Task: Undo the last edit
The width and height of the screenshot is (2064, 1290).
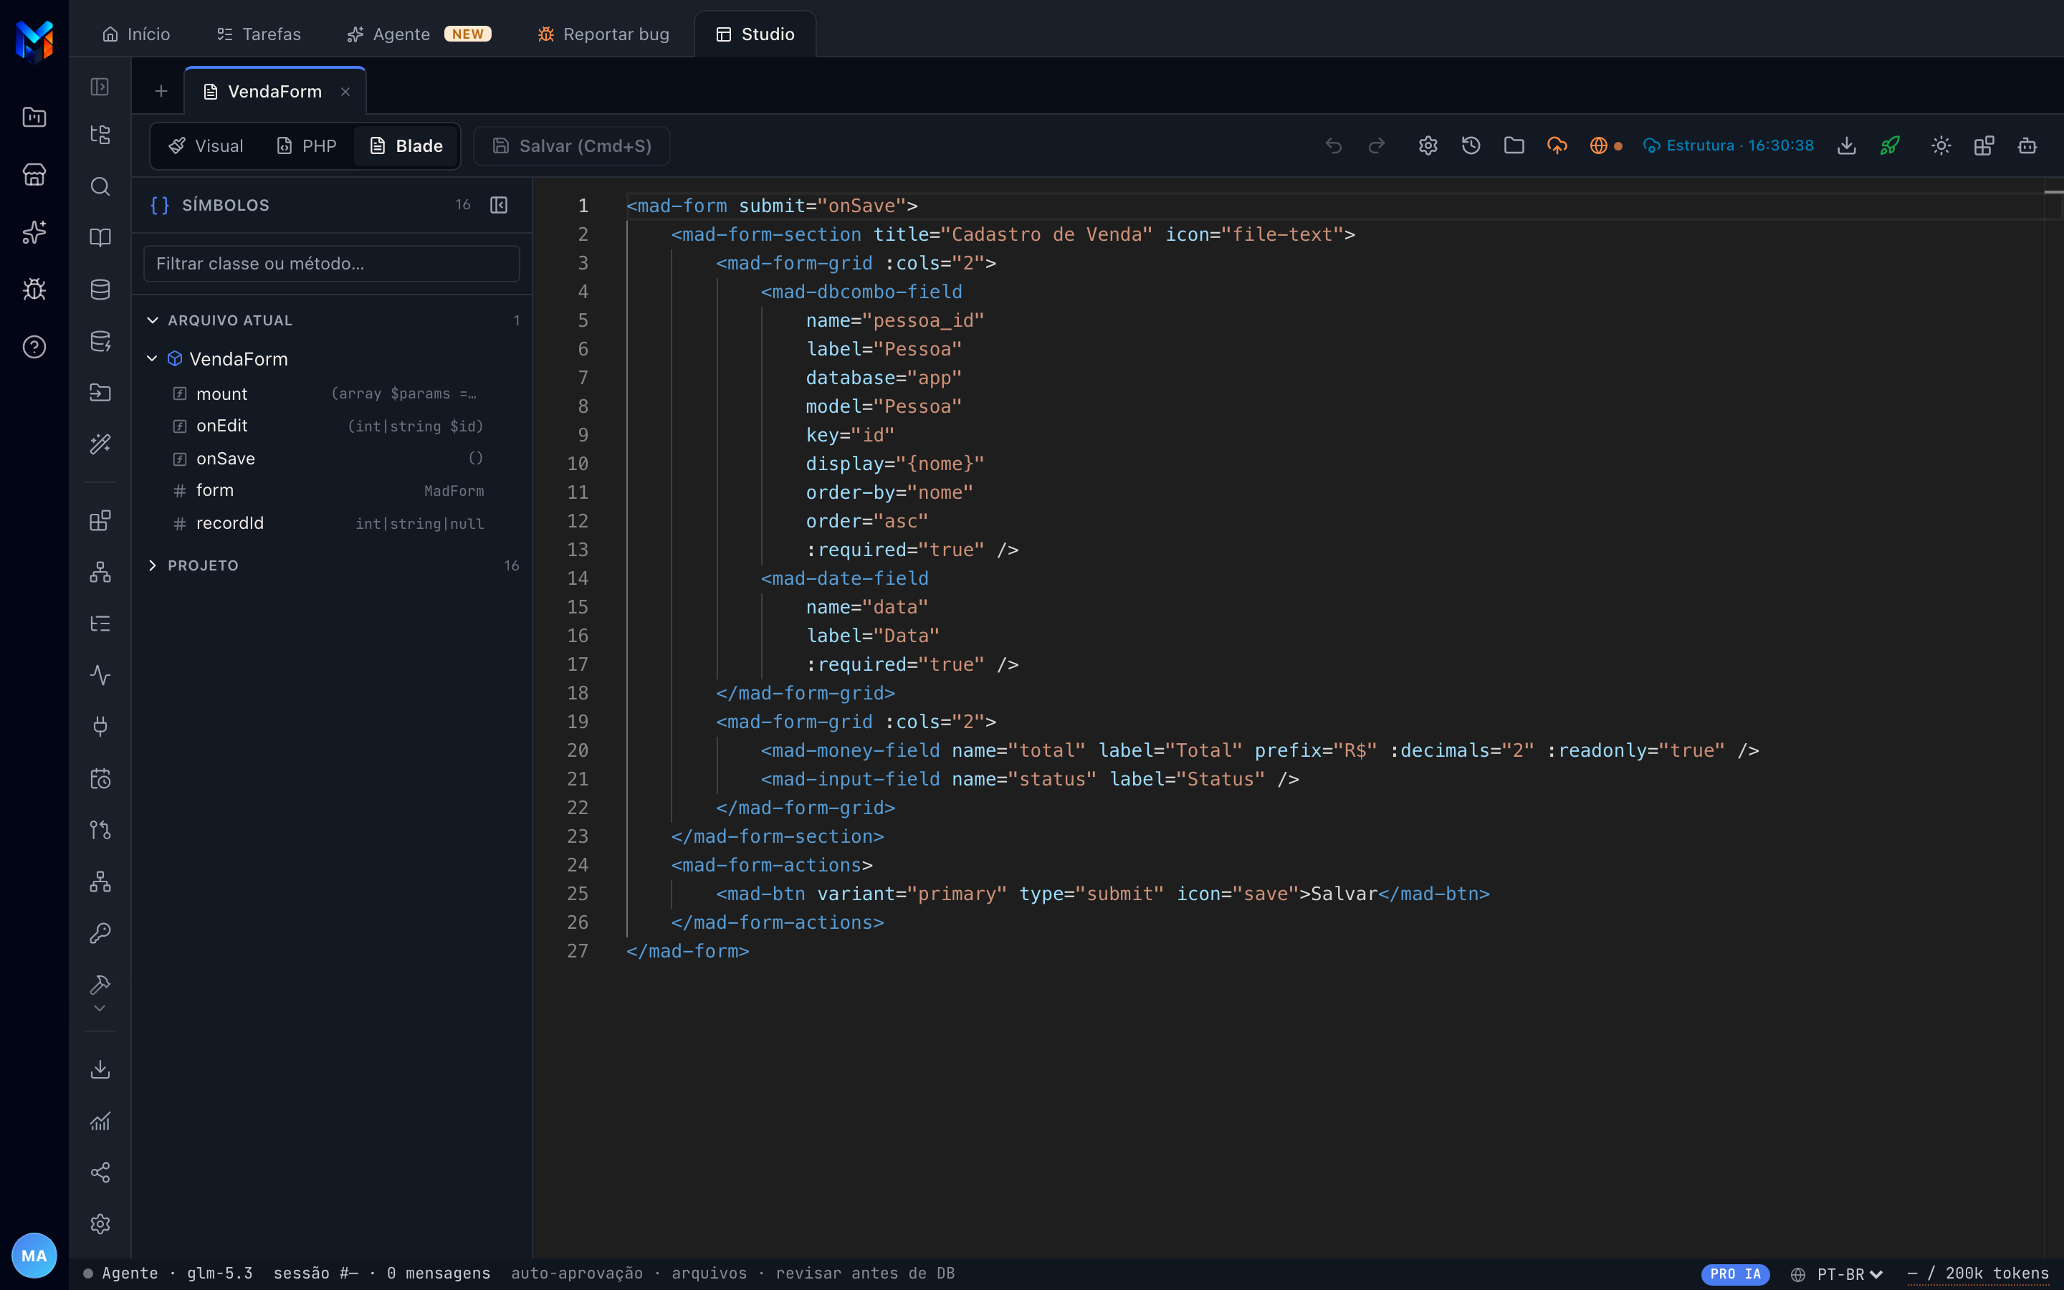Action: click(1334, 146)
